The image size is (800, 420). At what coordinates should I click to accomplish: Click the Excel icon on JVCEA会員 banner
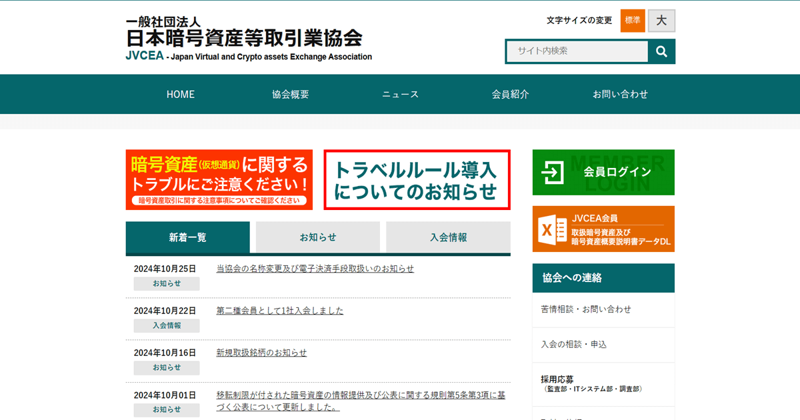tap(552, 229)
